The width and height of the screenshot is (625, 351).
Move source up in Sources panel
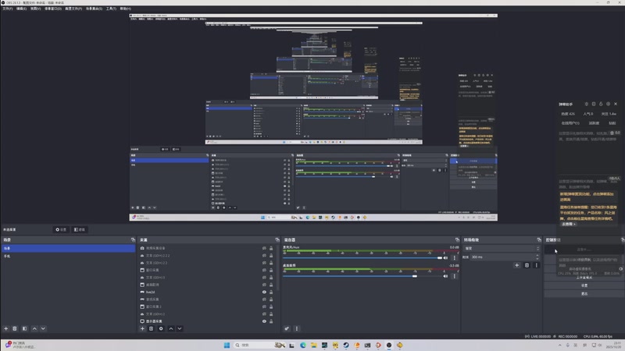(171, 328)
